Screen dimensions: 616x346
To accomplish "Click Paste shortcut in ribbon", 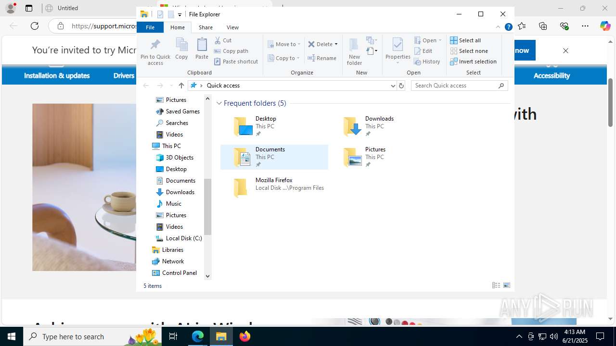I will (x=236, y=62).
